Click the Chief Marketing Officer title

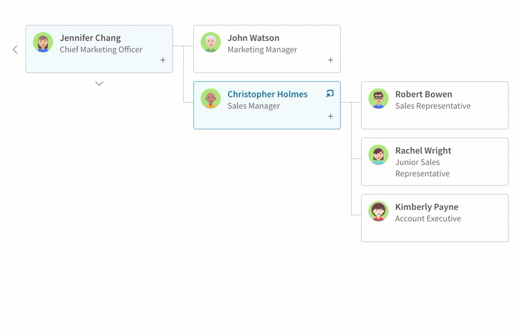(101, 50)
